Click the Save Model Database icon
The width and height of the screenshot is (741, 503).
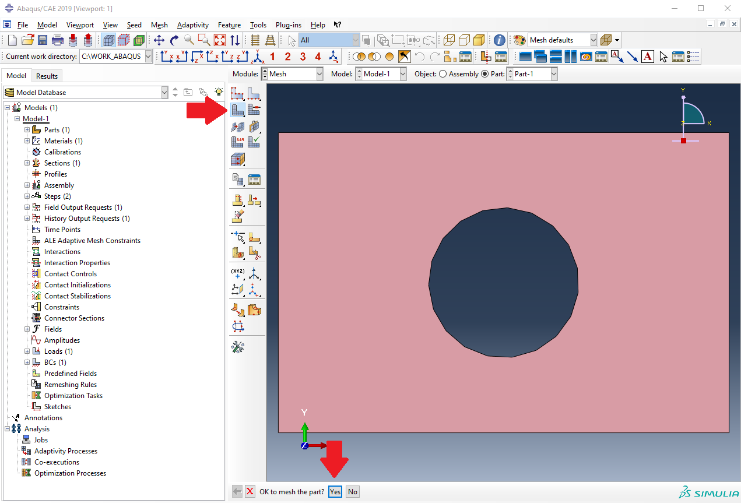[x=43, y=40]
